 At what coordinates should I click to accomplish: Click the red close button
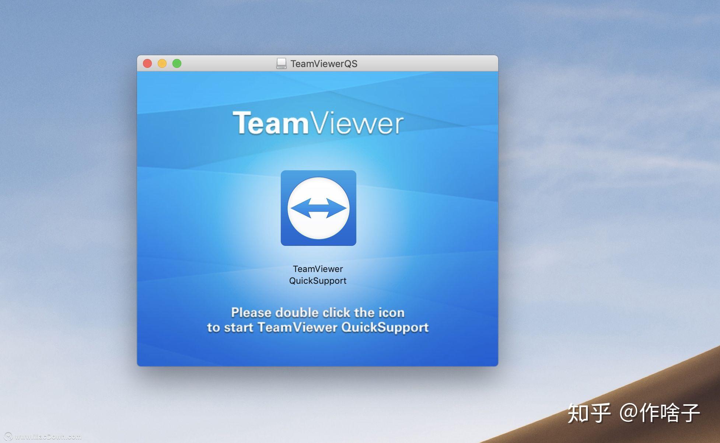tap(147, 63)
